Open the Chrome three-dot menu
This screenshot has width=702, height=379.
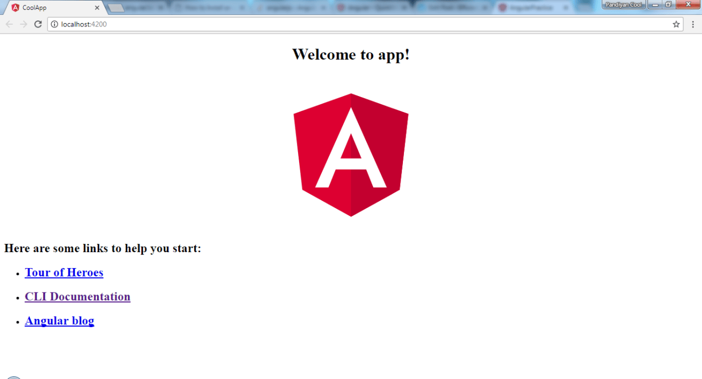click(x=693, y=24)
